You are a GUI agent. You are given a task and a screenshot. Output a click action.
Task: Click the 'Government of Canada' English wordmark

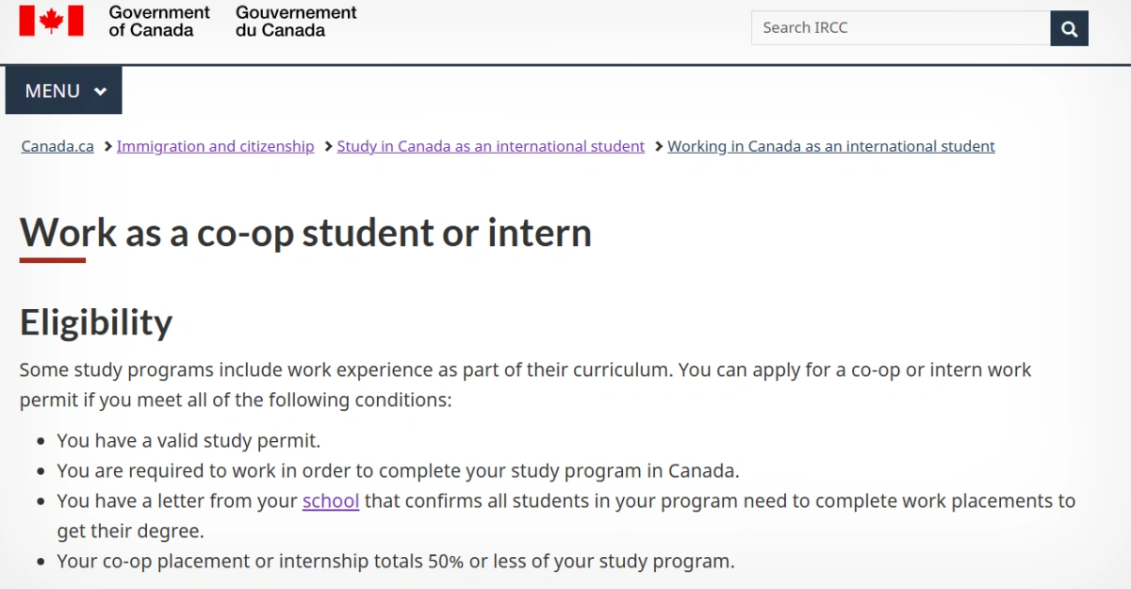point(159,21)
